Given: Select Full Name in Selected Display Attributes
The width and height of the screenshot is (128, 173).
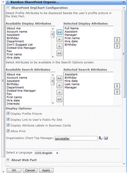Looking at the screenshot, I should click(72, 28).
